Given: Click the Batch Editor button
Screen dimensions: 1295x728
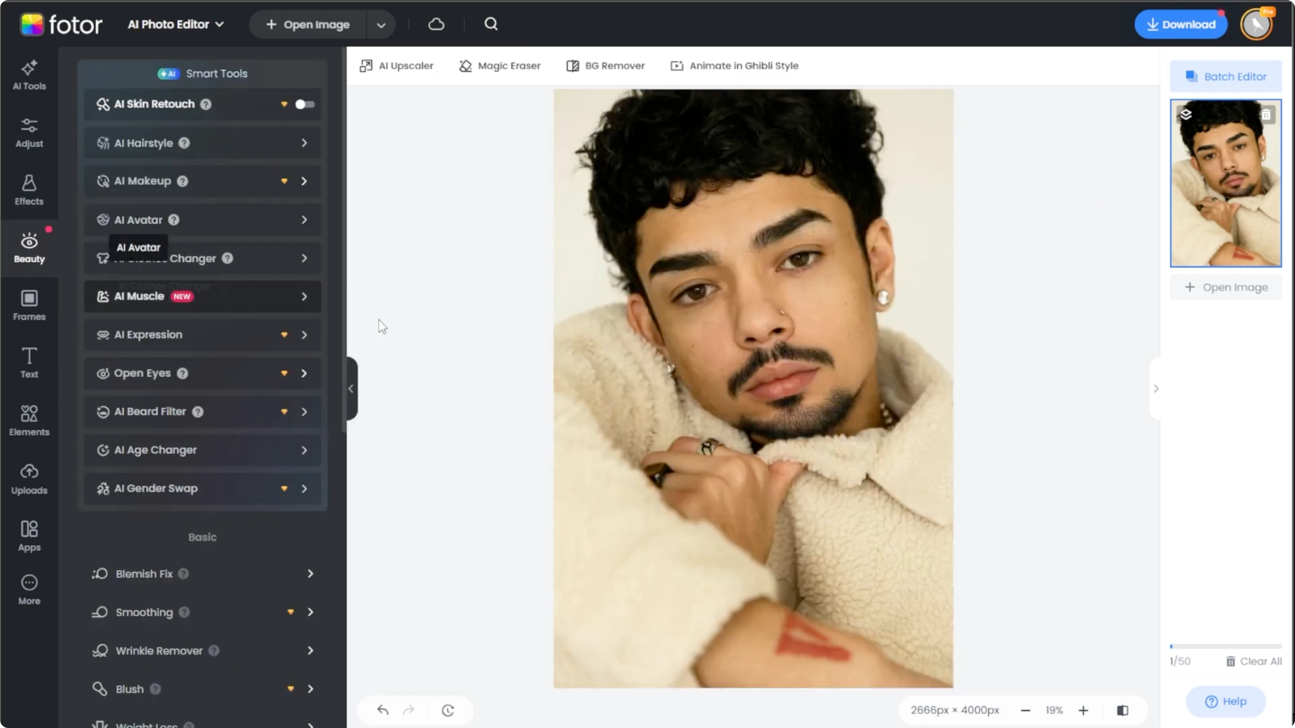Looking at the screenshot, I should pyautogui.click(x=1226, y=76).
